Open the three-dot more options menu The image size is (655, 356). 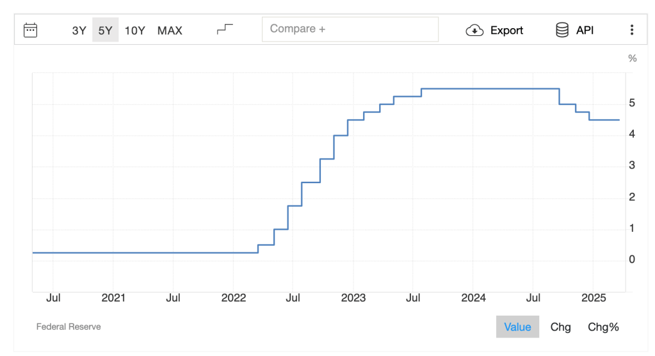631,30
